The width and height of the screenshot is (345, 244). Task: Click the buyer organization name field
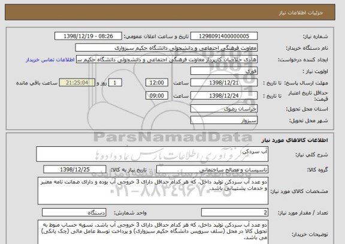pyautogui.click(x=167, y=48)
